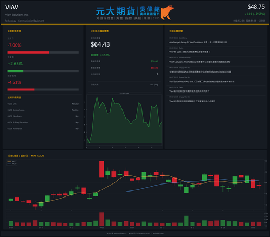Screen dimensions: 270x237
Task: Click the candlestick chart title with MA5 MA20
Action: click(x=26, y=156)
